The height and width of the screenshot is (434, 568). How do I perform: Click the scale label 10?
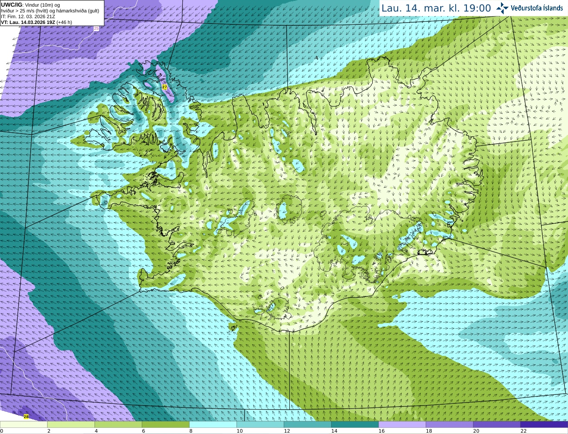[x=240, y=431]
